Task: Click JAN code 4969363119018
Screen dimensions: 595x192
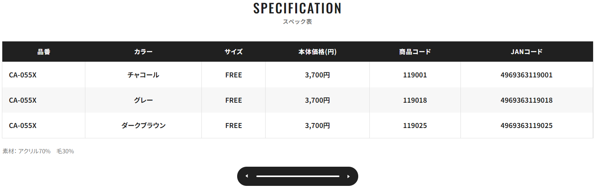Action: (527, 100)
